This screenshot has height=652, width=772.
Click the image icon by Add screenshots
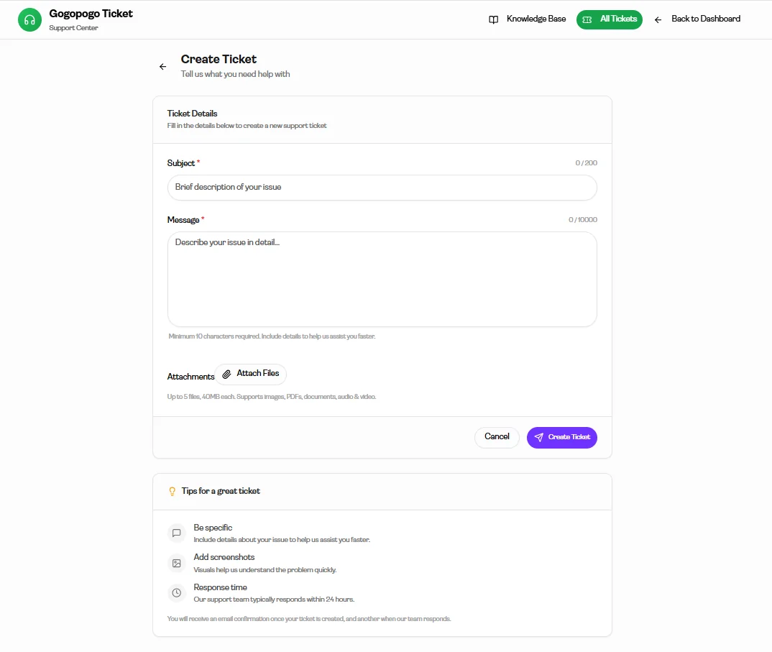[177, 564]
